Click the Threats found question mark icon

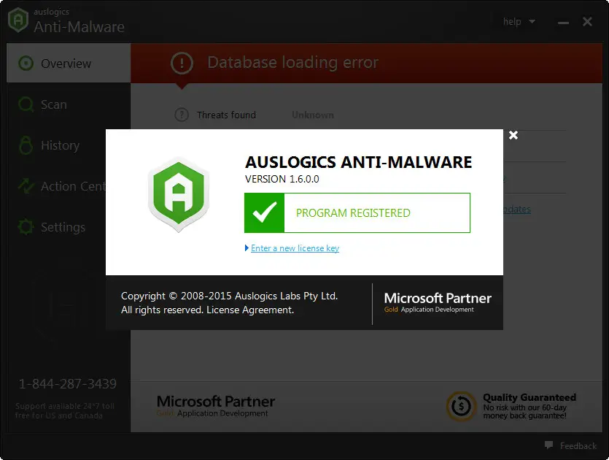tap(182, 115)
